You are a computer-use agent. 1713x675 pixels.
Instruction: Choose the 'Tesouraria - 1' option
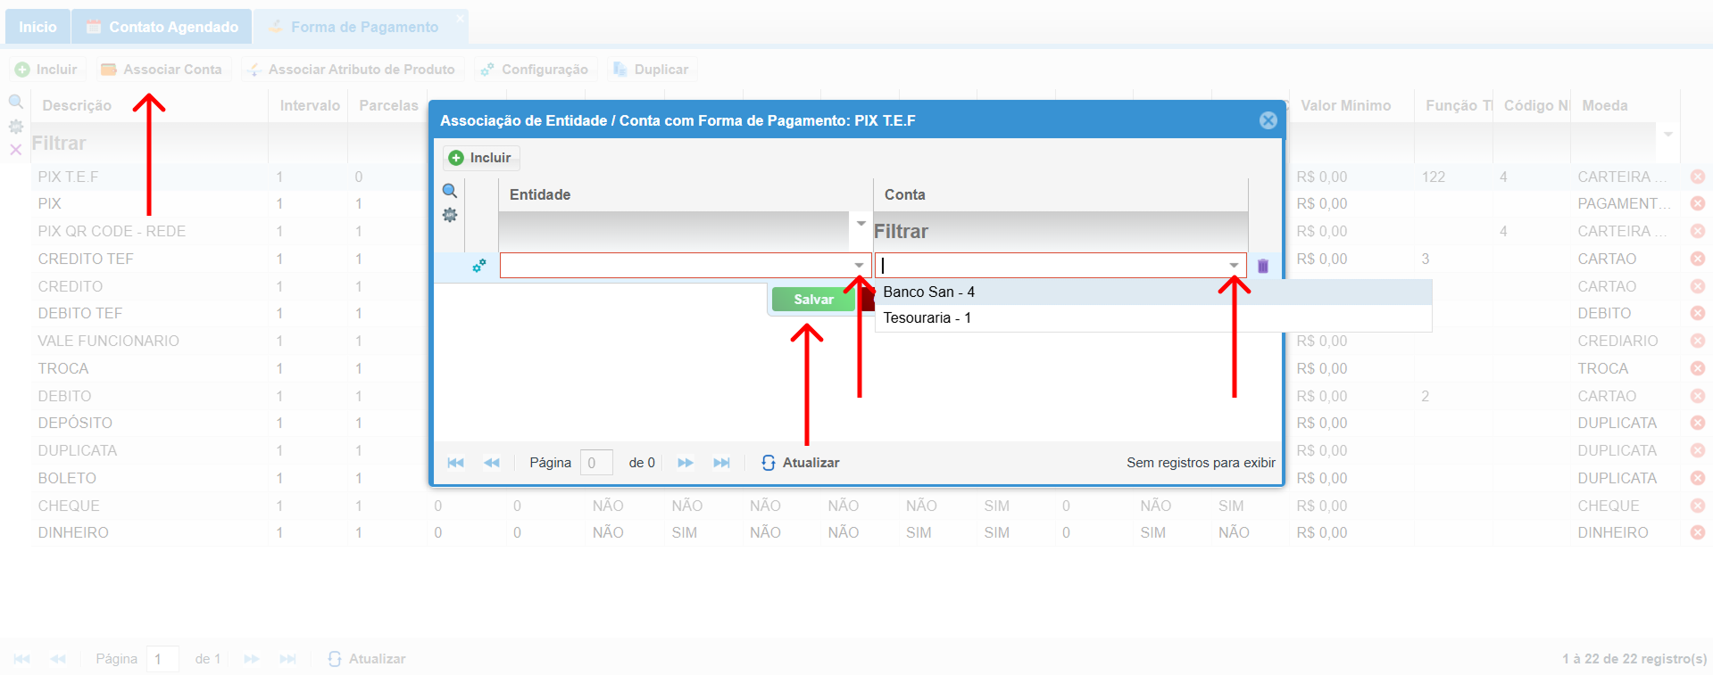(x=927, y=318)
